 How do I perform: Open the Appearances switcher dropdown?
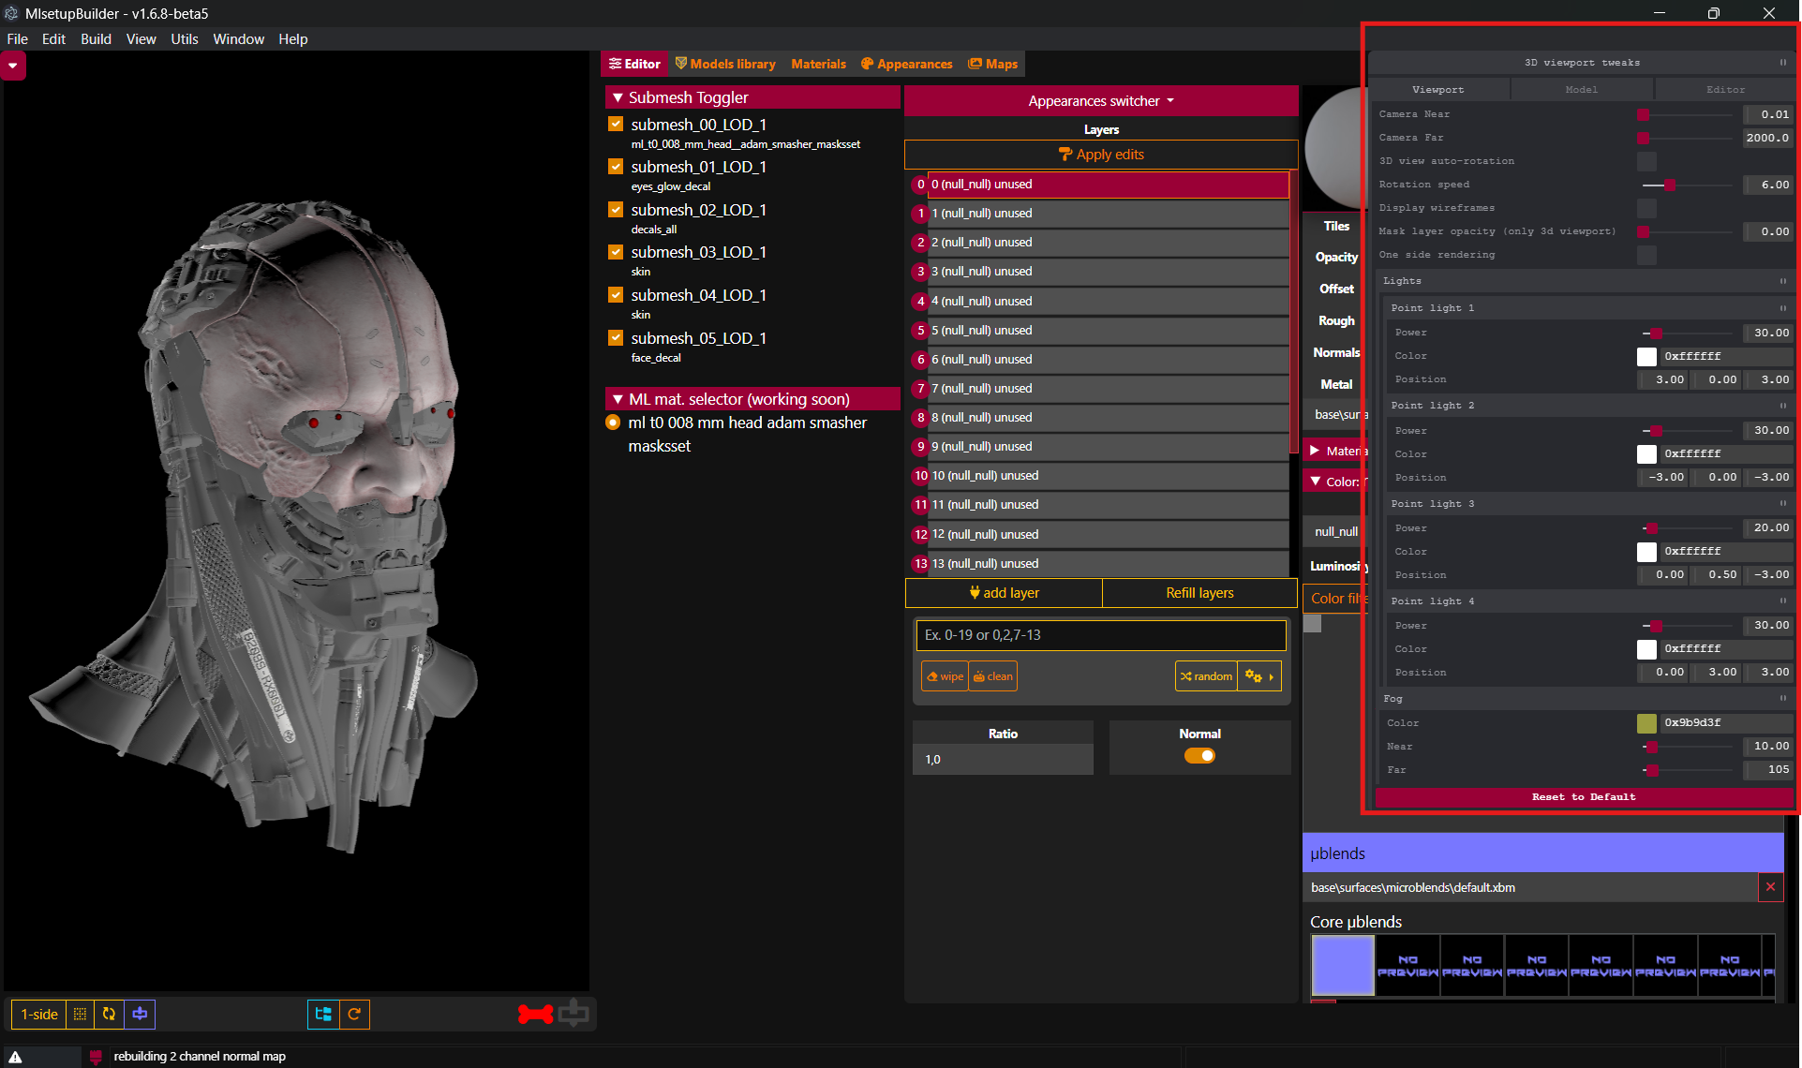[1100, 101]
